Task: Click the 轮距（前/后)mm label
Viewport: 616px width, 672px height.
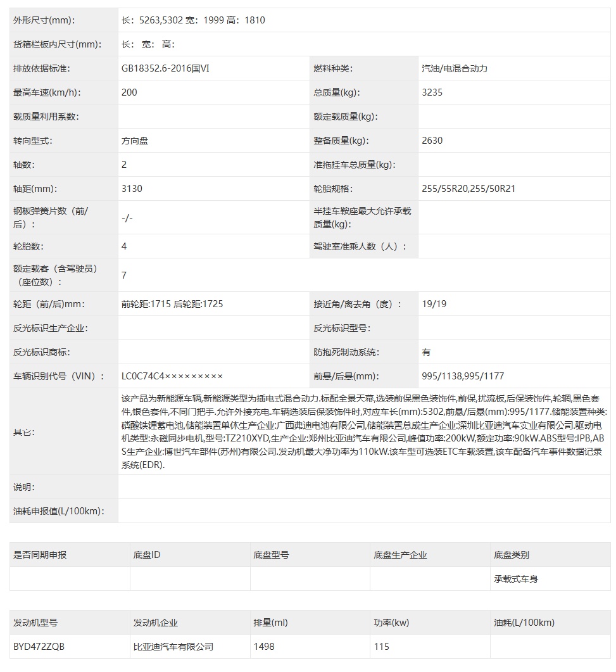Action: pyautogui.click(x=49, y=304)
